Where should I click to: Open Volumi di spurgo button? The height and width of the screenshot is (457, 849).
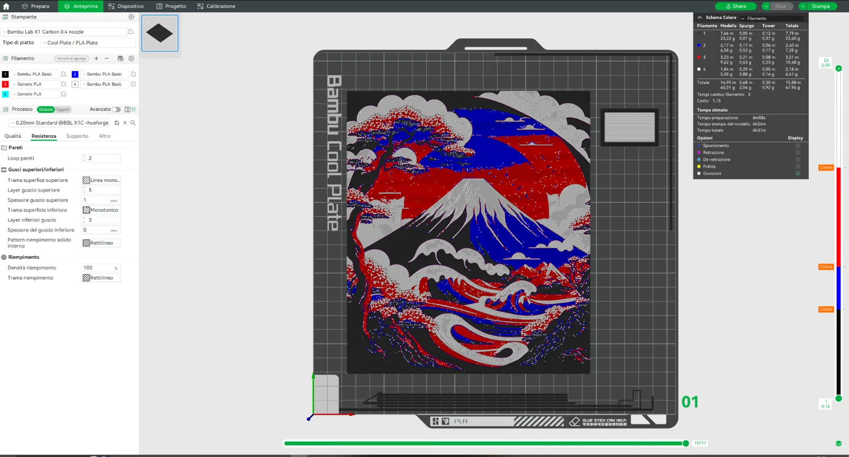click(71, 58)
